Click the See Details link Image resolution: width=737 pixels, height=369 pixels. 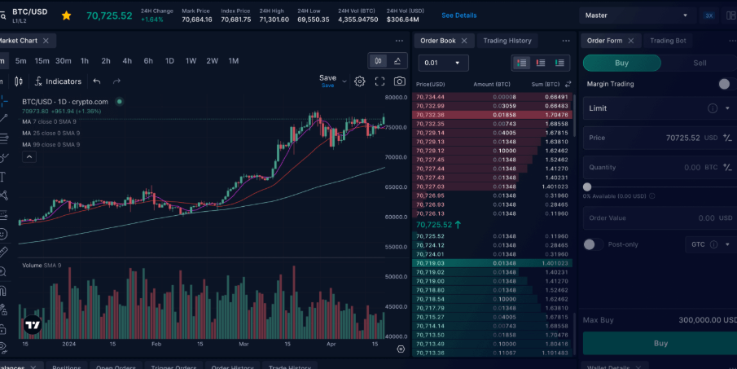[x=459, y=15]
